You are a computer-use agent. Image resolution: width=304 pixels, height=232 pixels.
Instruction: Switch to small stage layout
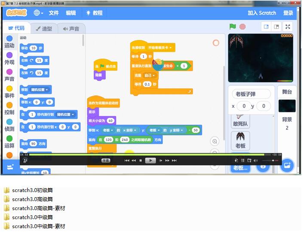[266, 27]
